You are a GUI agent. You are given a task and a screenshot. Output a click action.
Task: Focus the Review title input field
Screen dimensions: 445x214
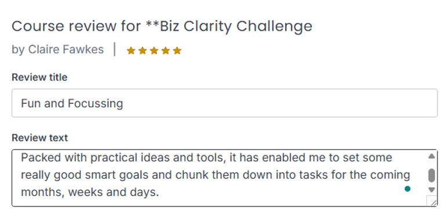(224, 103)
